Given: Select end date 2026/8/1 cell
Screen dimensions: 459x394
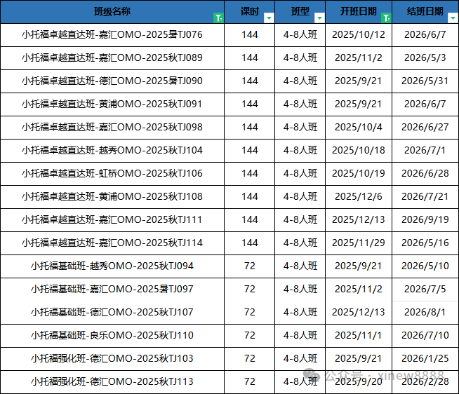Looking at the screenshot, I should point(425,312).
